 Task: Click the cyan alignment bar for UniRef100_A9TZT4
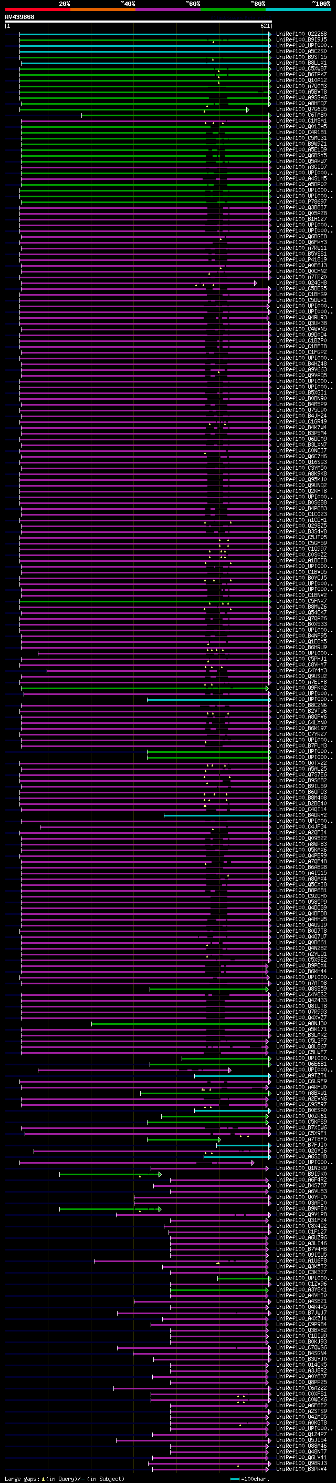(x=233, y=1075)
